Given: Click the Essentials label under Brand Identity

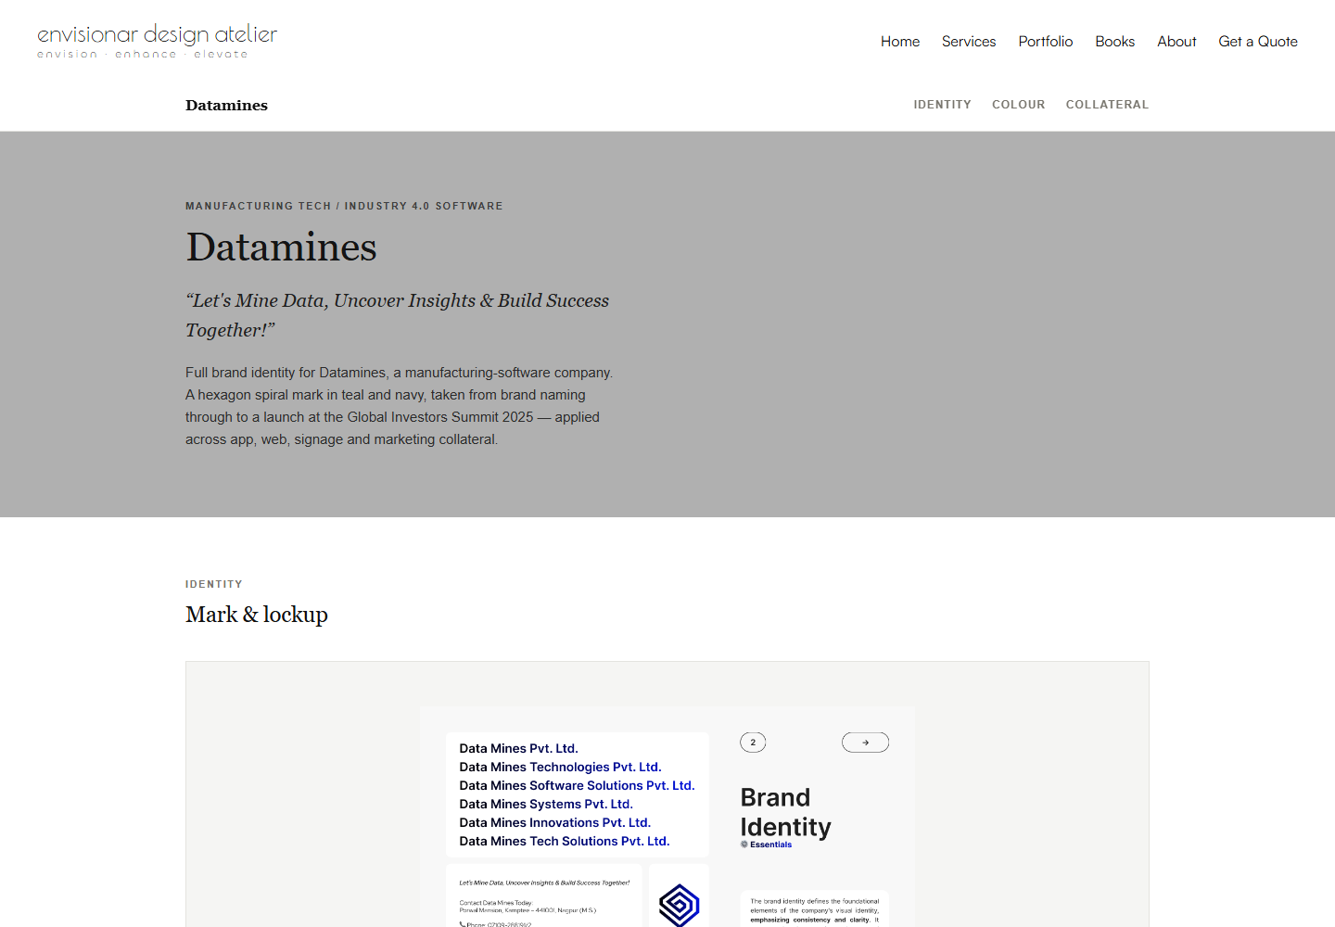Looking at the screenshot, I should click(767, 844).
